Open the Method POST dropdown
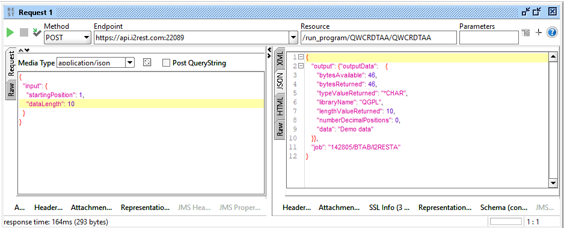Image resolution: width=564 pixels, height=228 pixels. coord(87,37)
